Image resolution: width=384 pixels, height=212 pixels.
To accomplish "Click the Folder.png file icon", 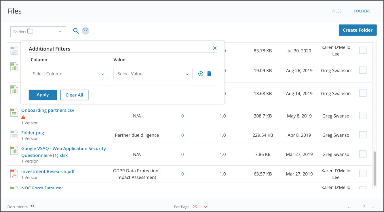I will [x=14, y=135].
